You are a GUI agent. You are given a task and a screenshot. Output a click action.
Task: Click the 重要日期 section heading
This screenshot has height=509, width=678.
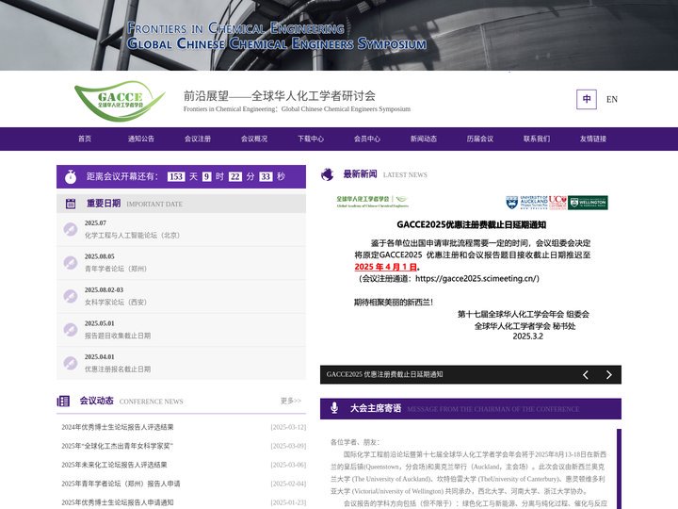(x=104, y=204)
